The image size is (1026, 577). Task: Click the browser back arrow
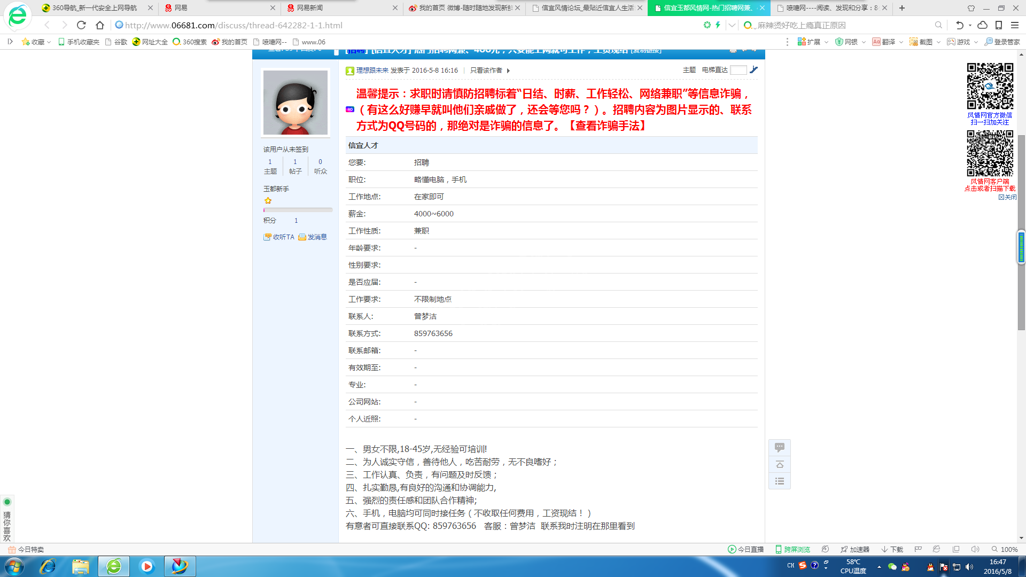(x=47, y=25)
